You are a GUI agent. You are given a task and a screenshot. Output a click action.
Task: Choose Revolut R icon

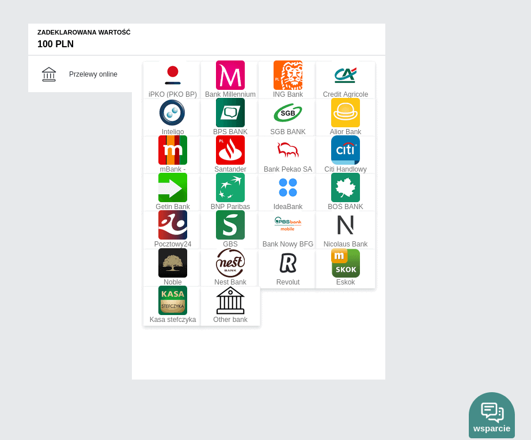click(x=288, y=263)
